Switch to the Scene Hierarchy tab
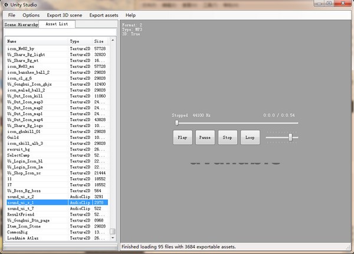This screenshot has height=254, width=354. [x=21, y=24]
